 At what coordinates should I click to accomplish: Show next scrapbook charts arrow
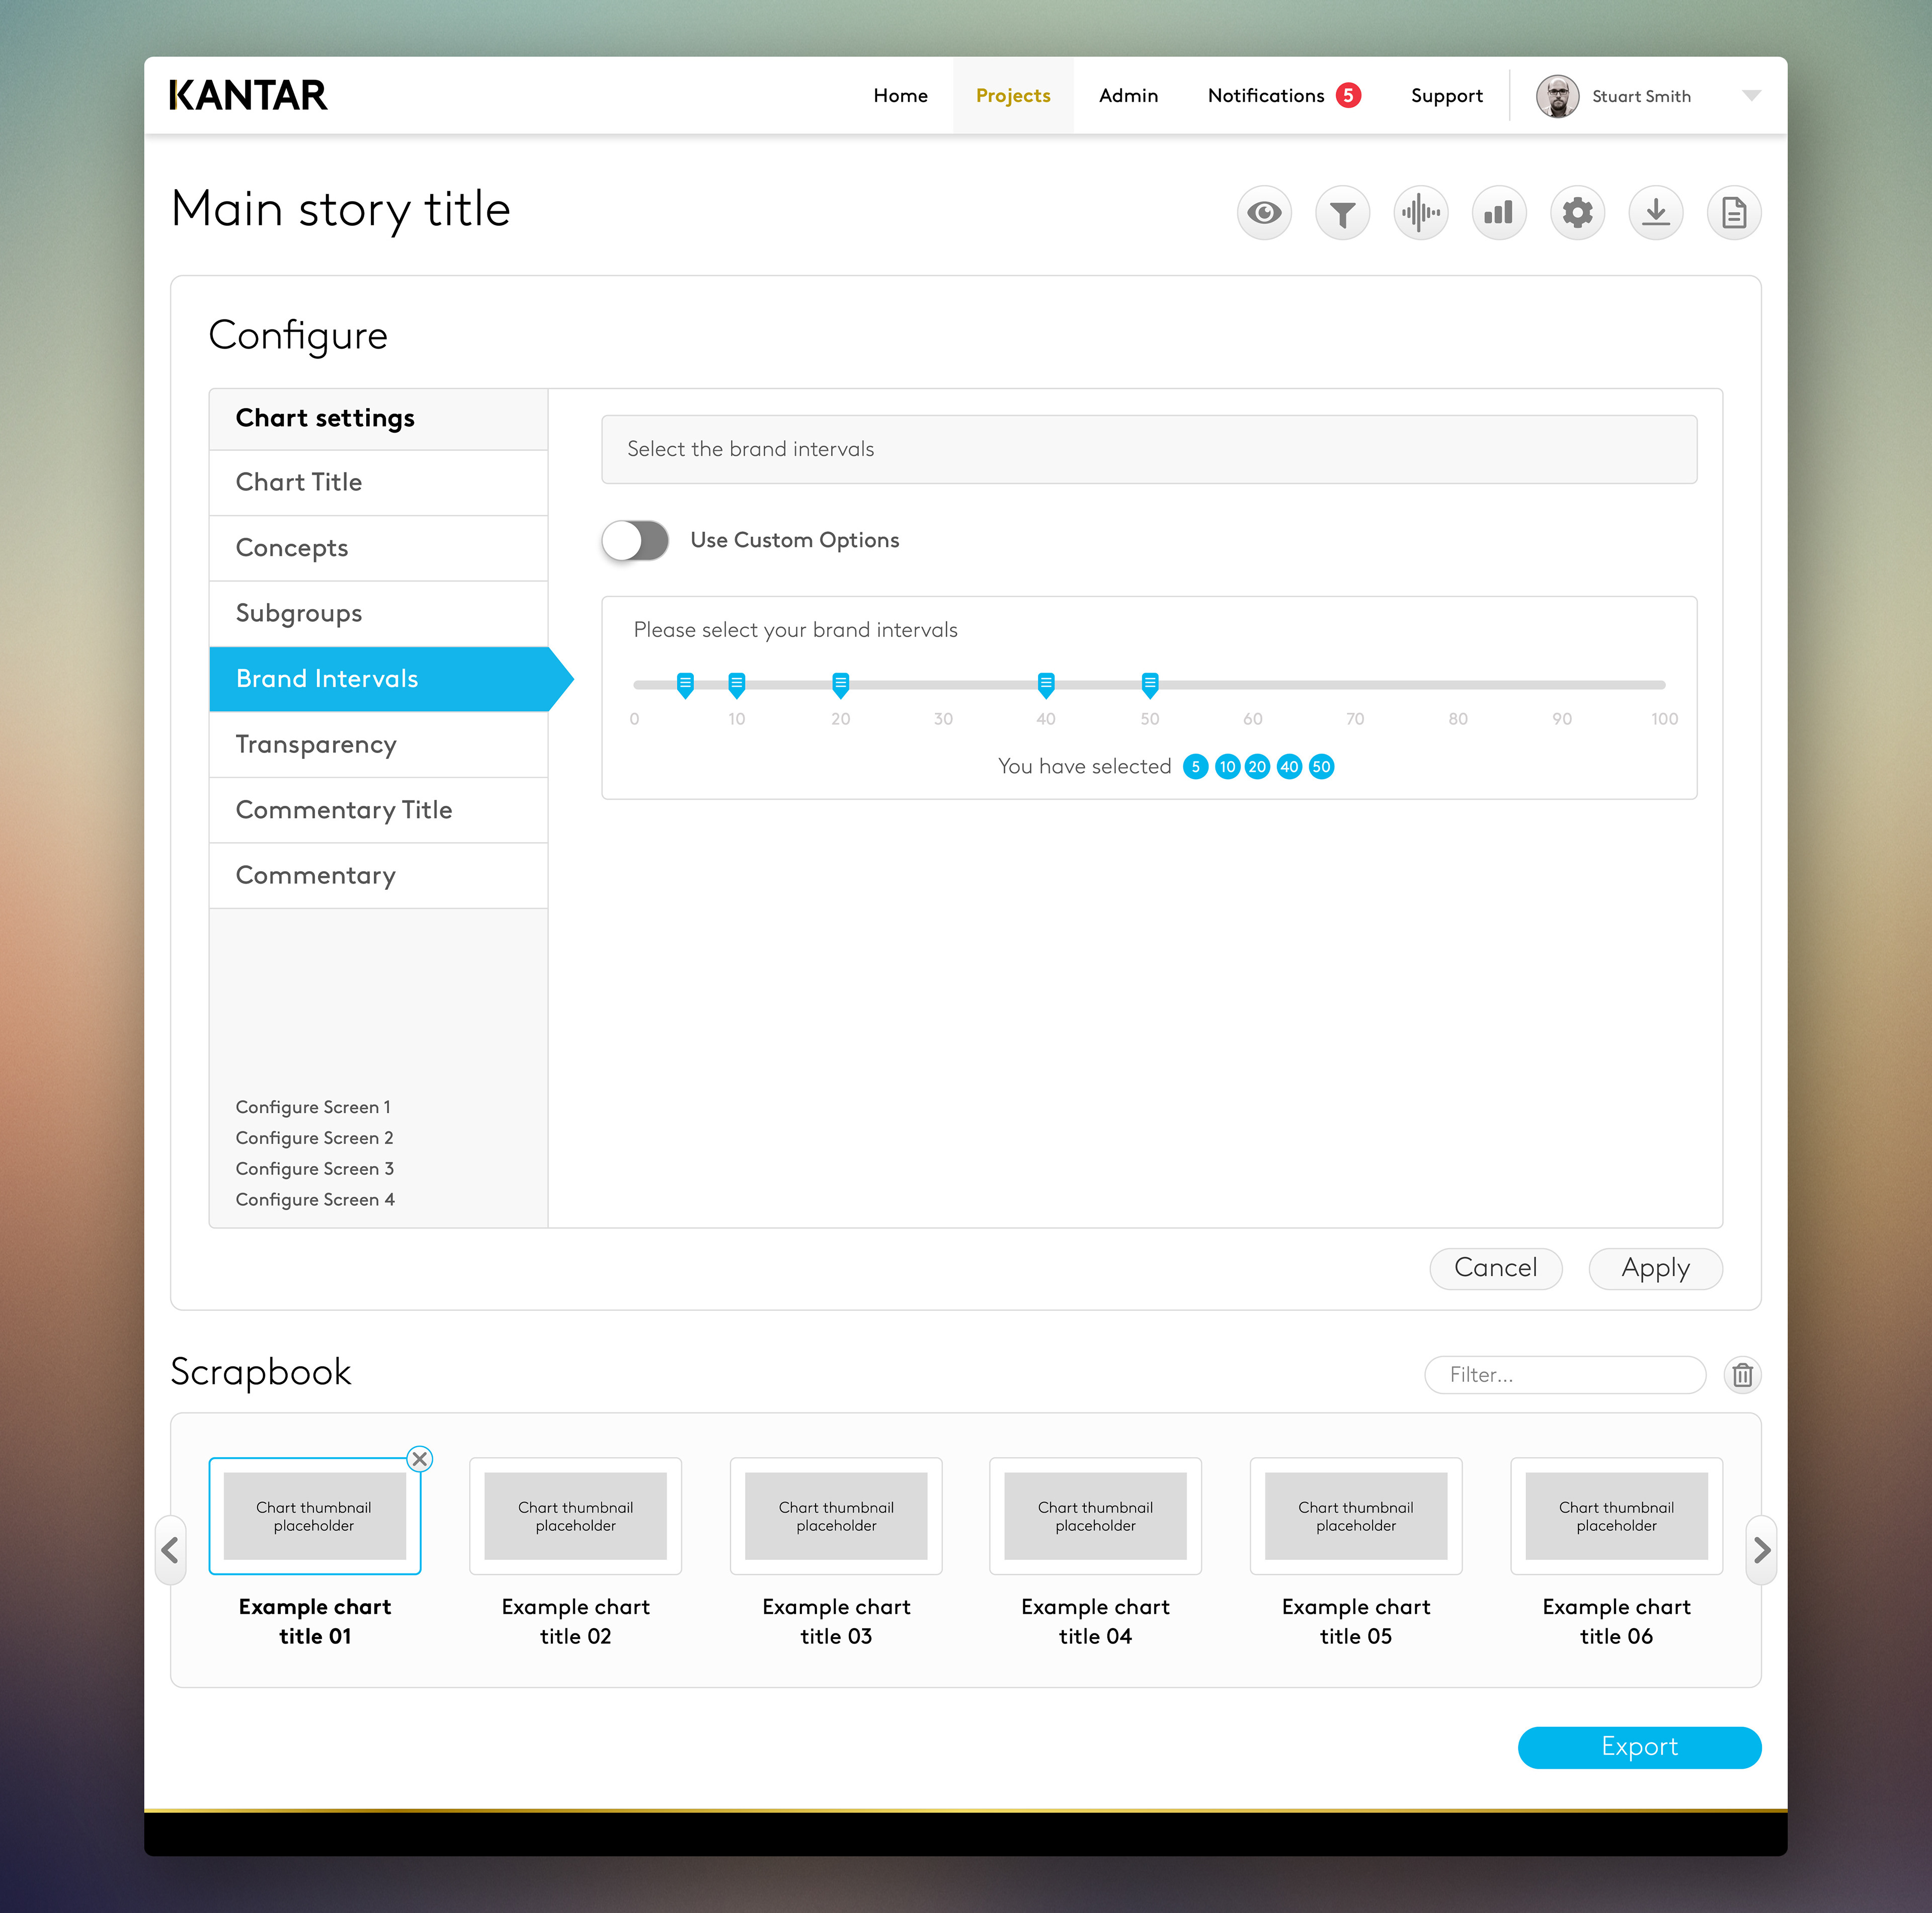point(1761,1550)
